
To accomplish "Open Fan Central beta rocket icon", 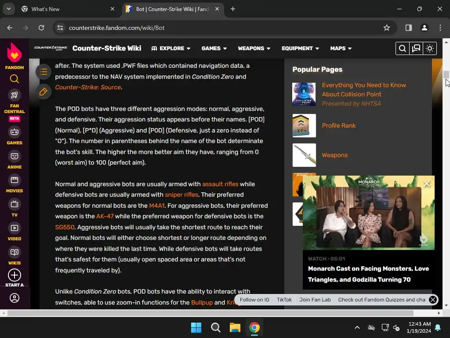I will pos(15,95).
